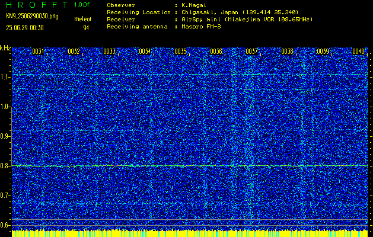
Task: Click the version label 1.00f
Action: tap(82, 5)
